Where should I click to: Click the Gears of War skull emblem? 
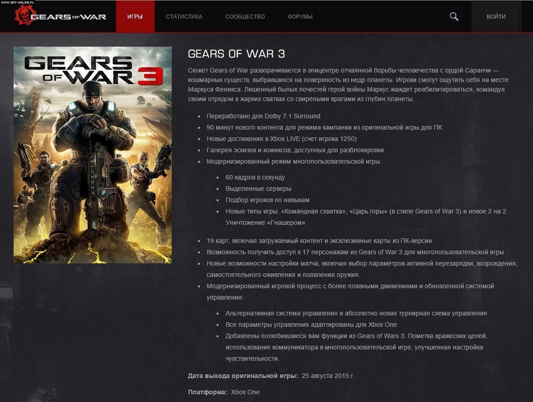22,16
